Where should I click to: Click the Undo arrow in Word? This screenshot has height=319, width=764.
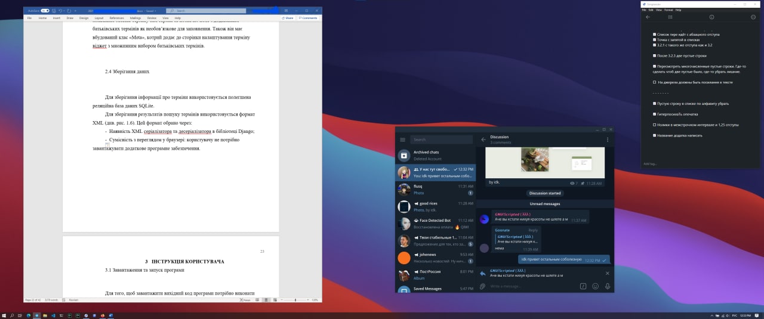[60, 11]
